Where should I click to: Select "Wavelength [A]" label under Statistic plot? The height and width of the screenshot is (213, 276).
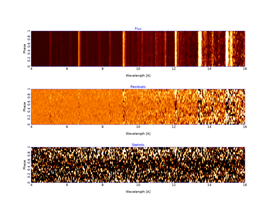click(x=138, y=192)
